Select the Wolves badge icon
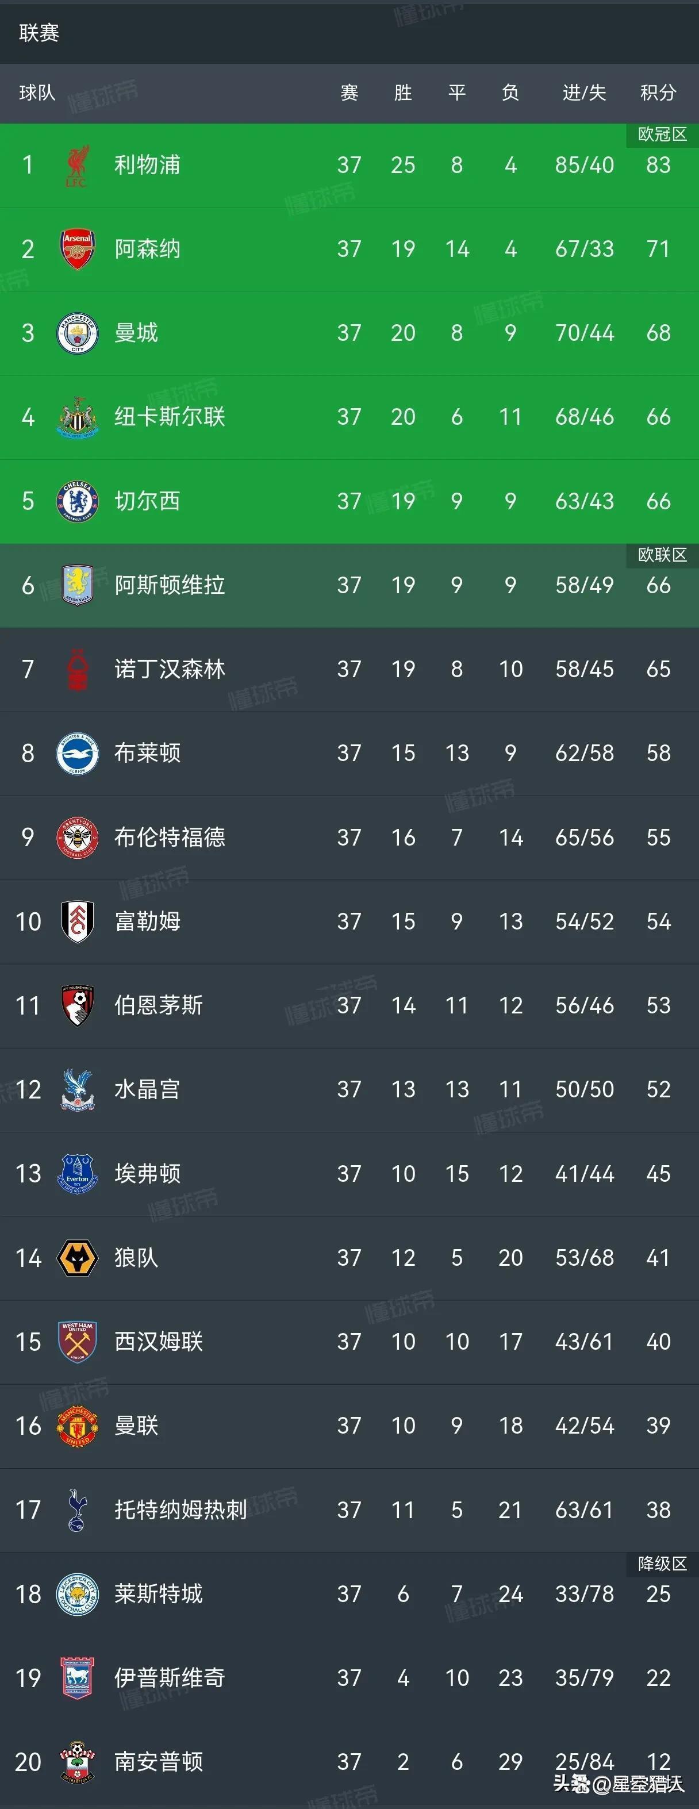This screenshot has height=1809, width=699. (x=77, y=1258)
